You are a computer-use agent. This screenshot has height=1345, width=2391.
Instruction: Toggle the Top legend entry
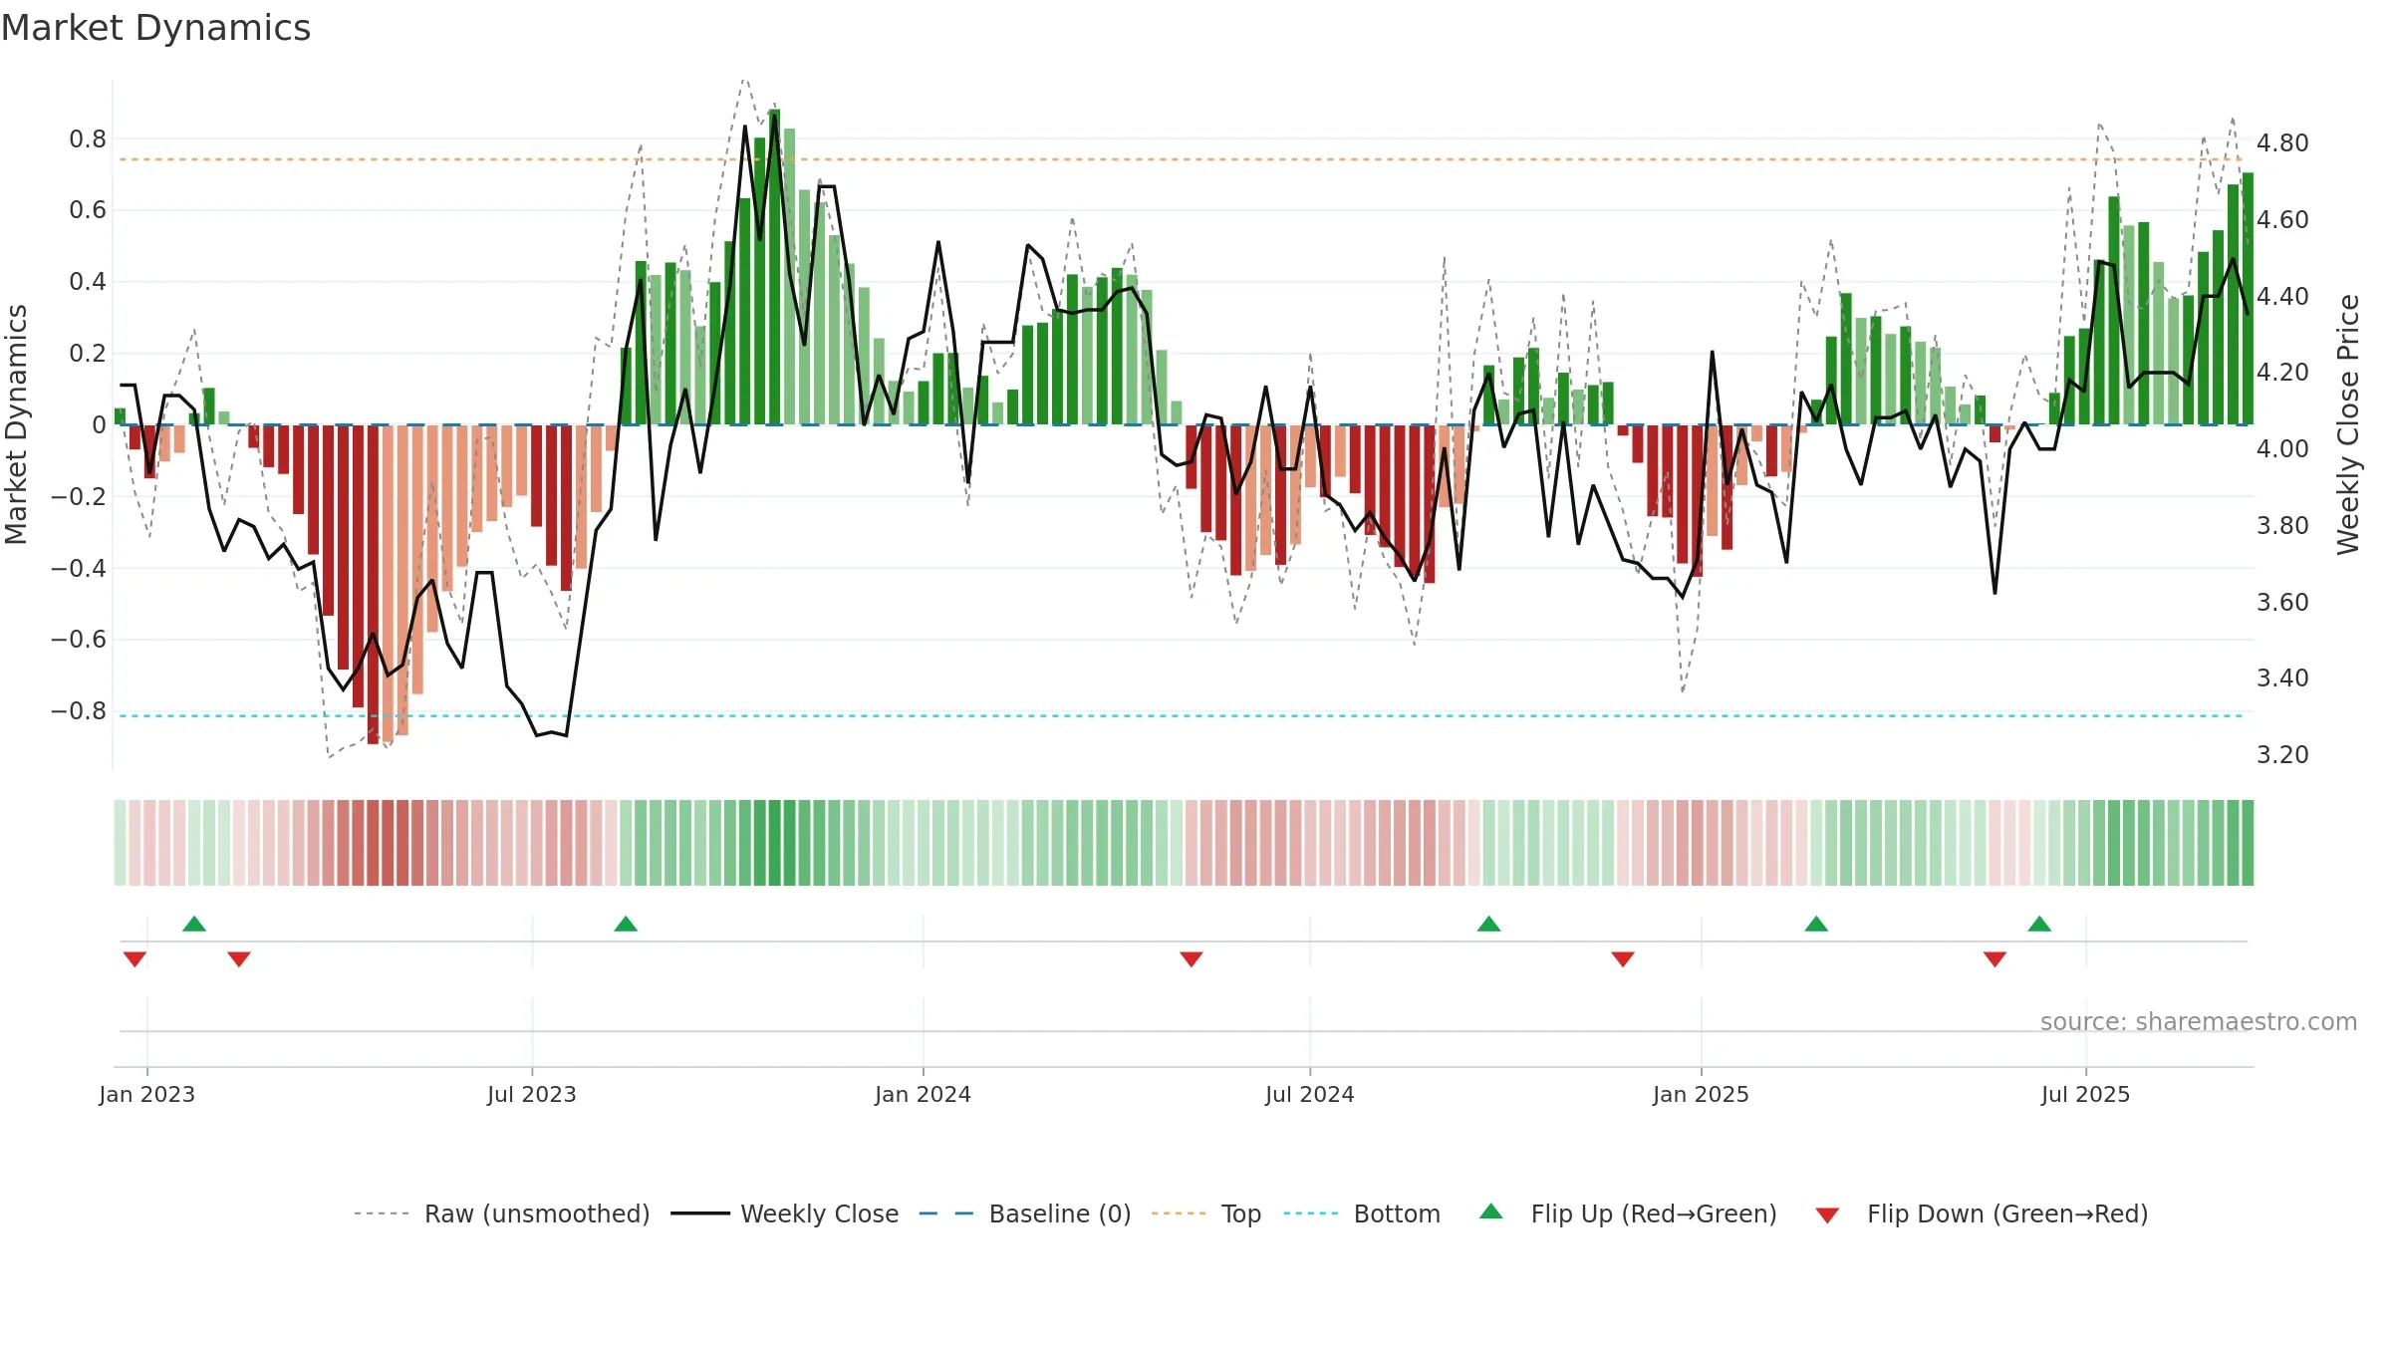[1206, 1213]
